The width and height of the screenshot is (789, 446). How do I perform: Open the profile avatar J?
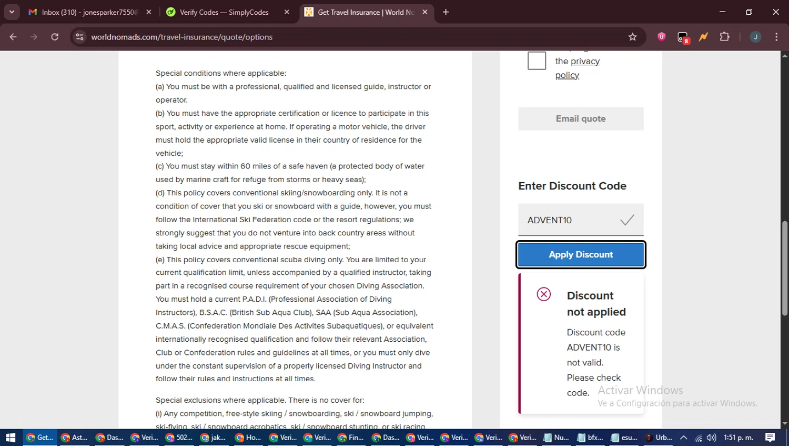[755, 37]
